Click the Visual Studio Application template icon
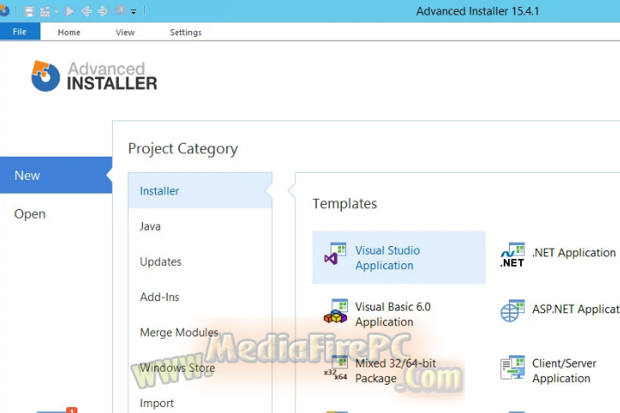Viewport: 620px width, 413px height. point(335,254)
